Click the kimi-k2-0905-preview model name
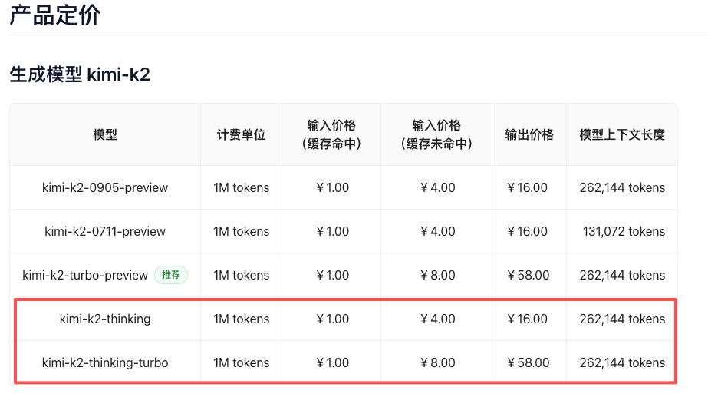The height and width of the screenshot is (397, 708). pos(105,187)
